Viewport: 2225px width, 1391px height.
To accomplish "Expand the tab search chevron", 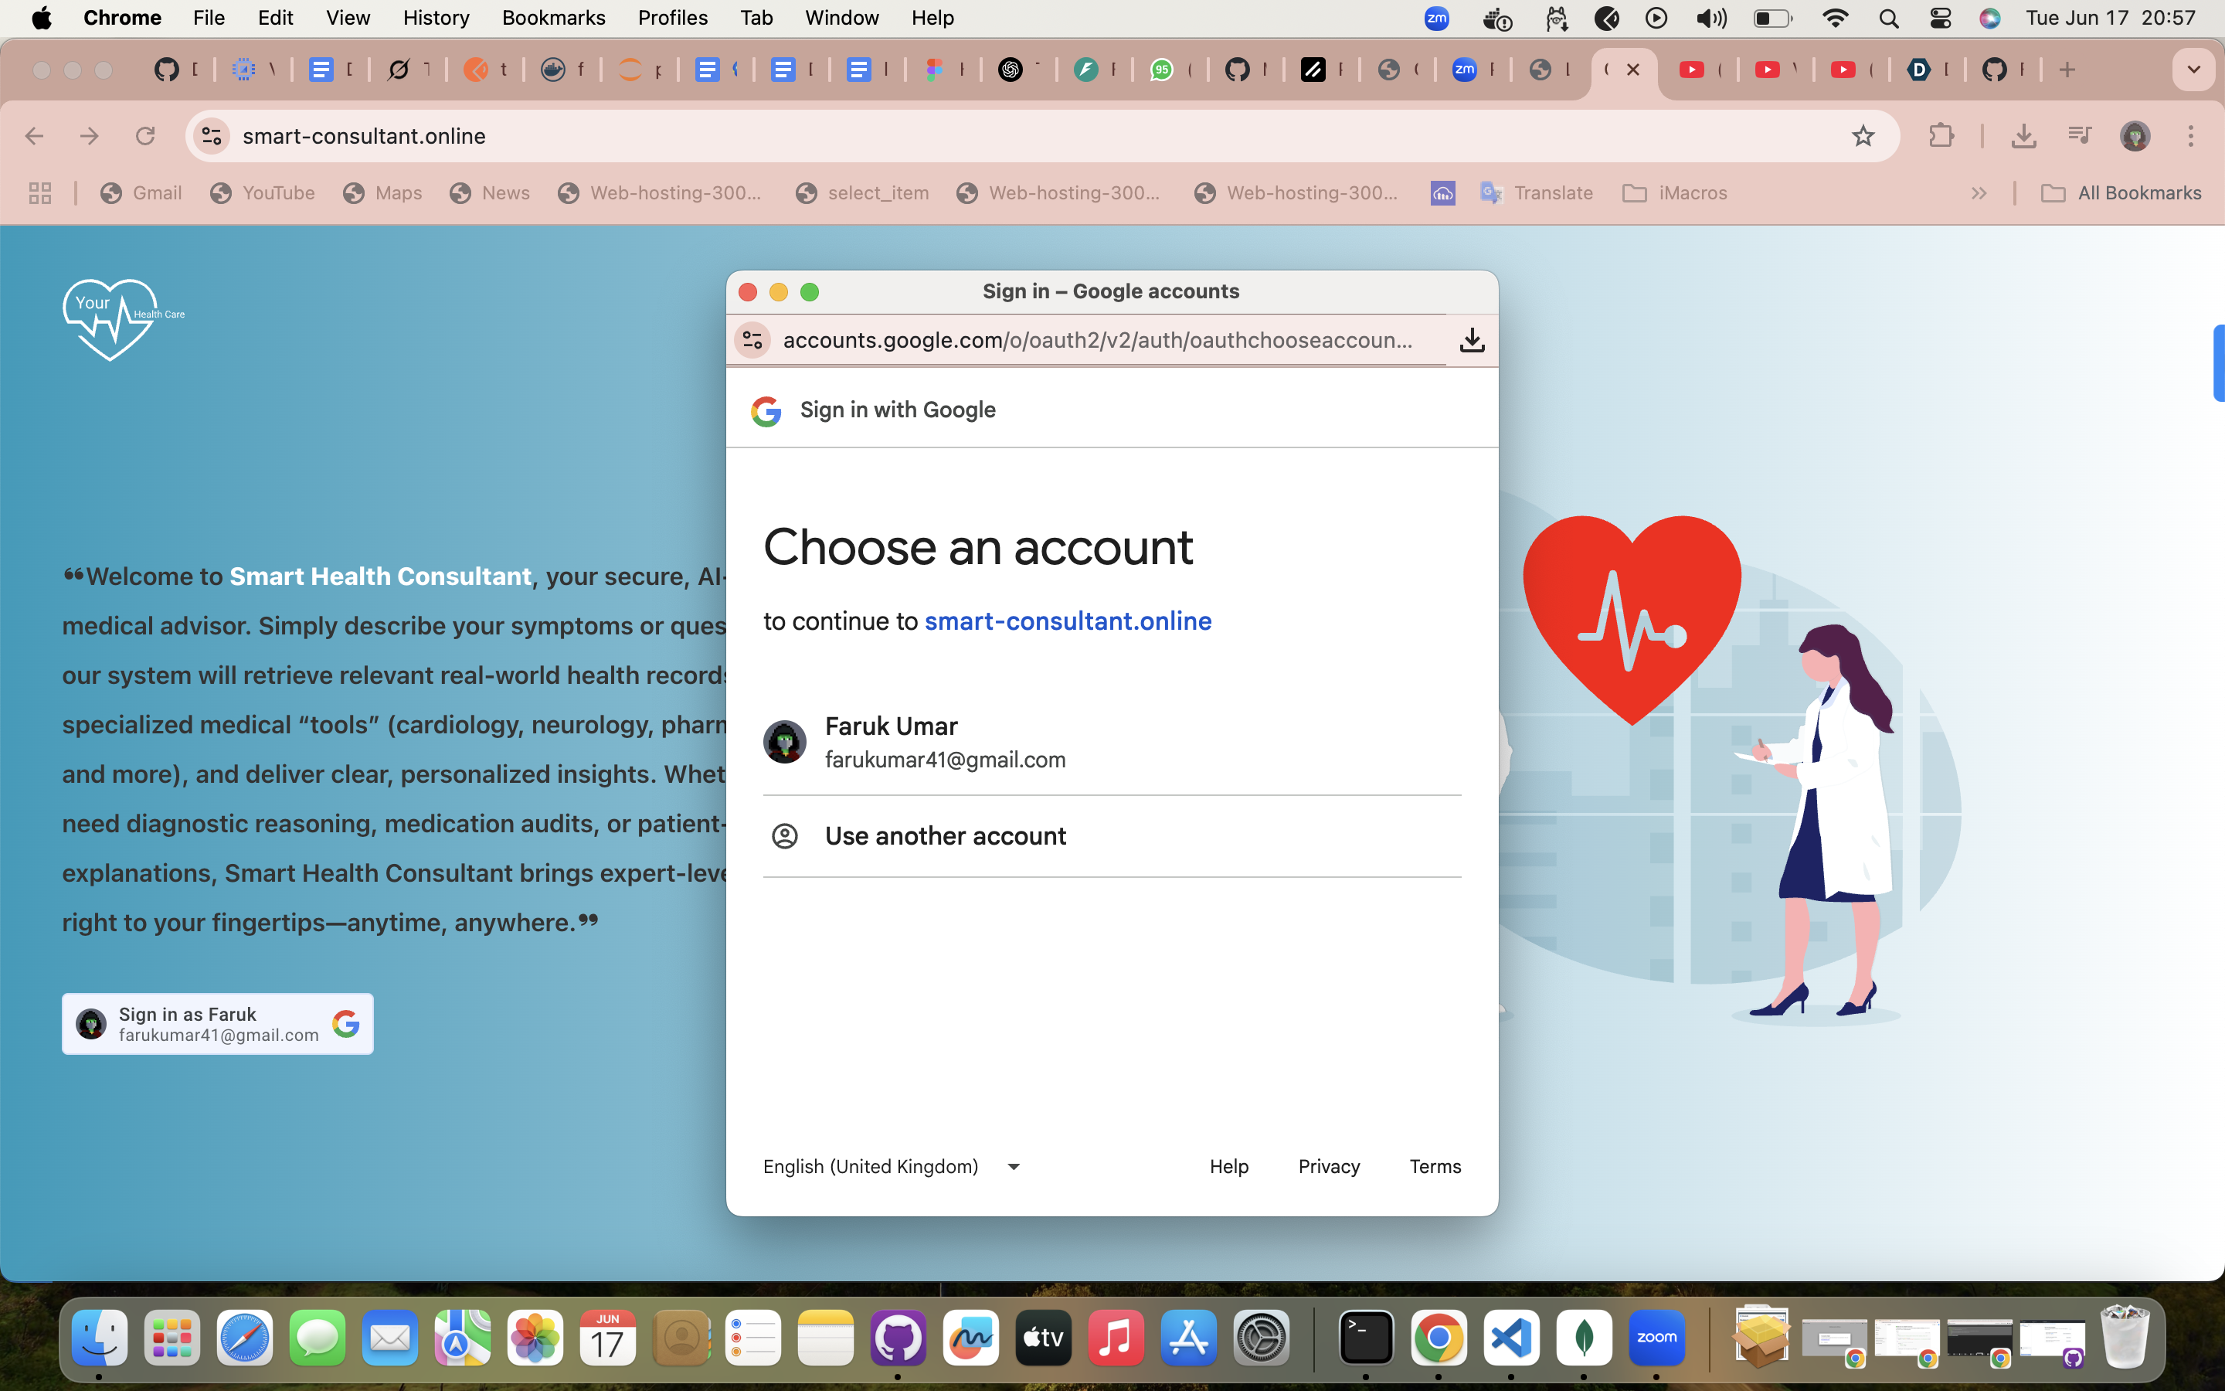I will [x=2194, y=70].
